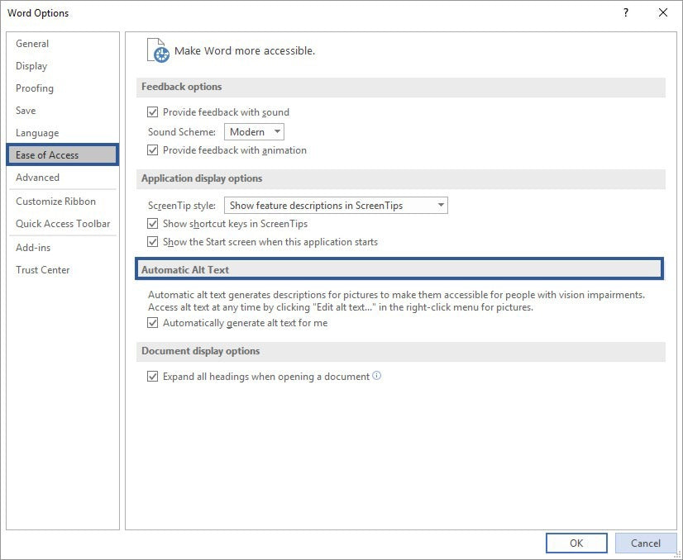Viewport: 683px width, 560px height.
Task: Click the Cancel button
Action: (645, 543)
